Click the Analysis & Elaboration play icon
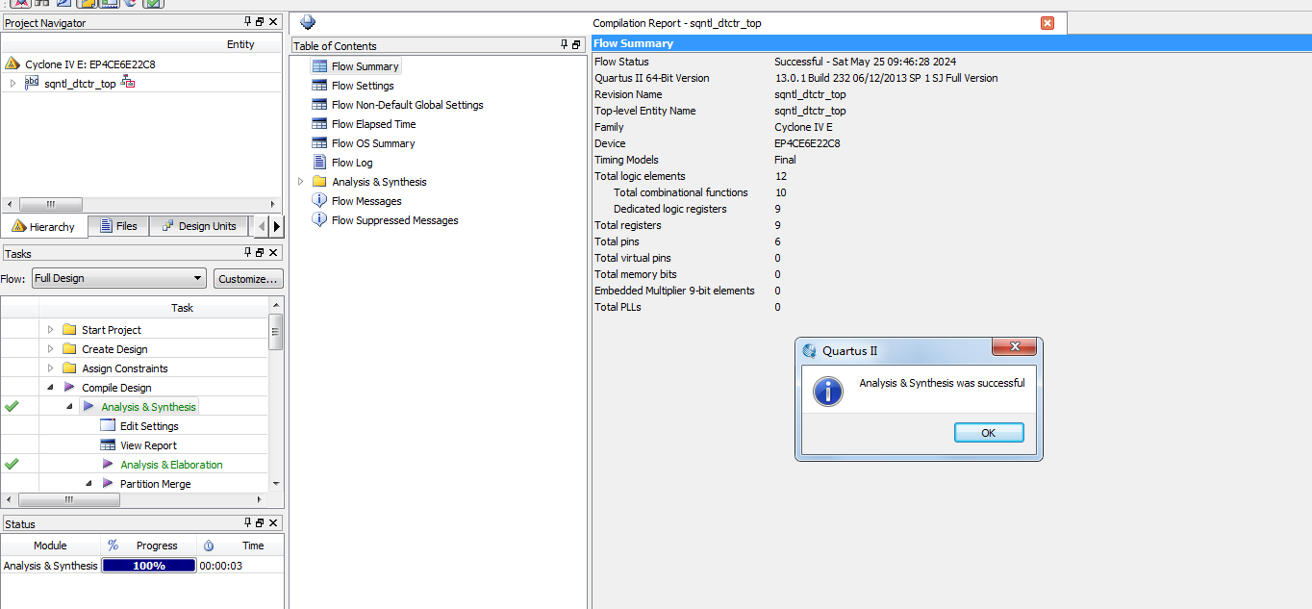The width and height of the screenshot is (1312, 609). (108, 465)
